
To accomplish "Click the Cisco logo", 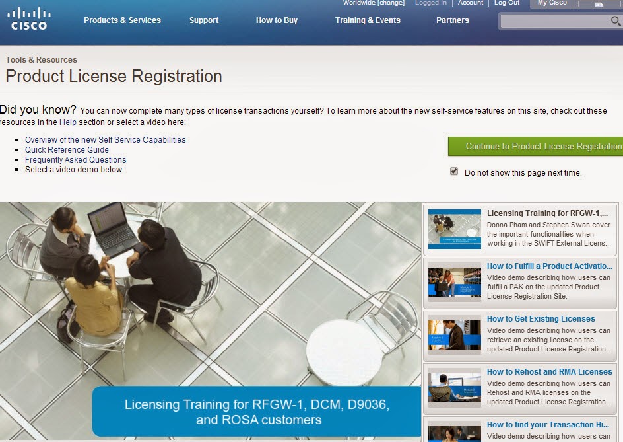I will (28, 19).
